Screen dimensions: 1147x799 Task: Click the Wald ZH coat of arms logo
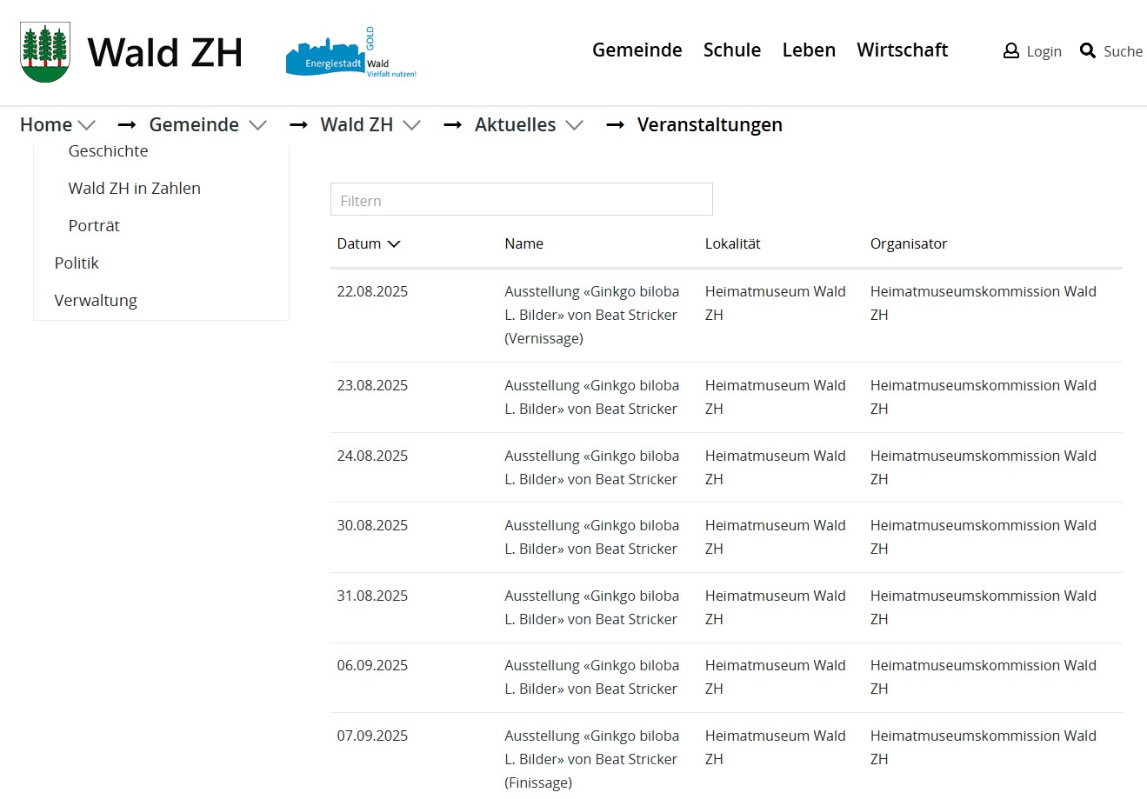click(x=44, y=52)
